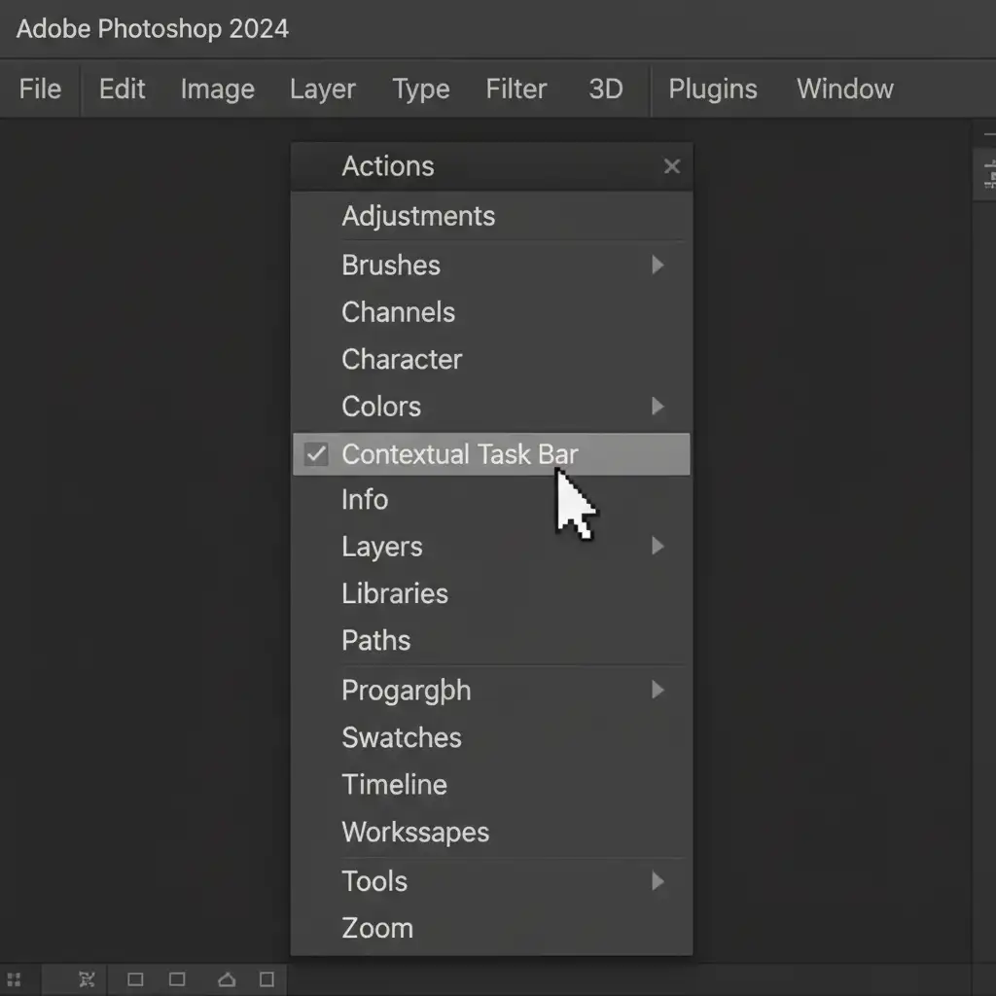Click the square icon right of the house-shaped icon
The width and height of the screenshot is (996, 996).
click(267, 978)
